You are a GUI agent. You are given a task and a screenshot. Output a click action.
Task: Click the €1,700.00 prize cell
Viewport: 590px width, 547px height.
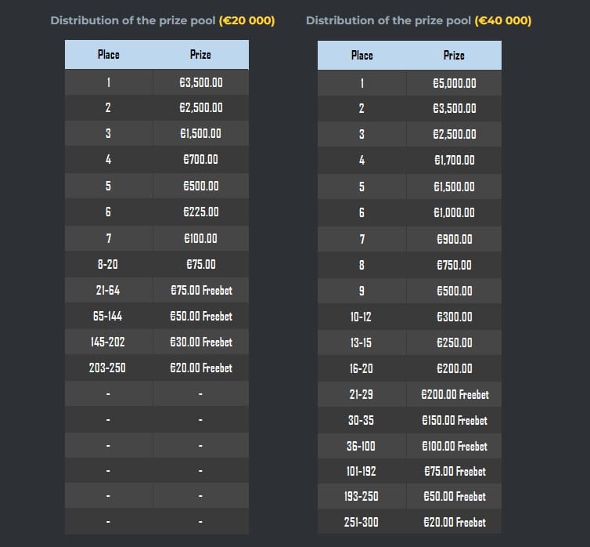(454, 160)
